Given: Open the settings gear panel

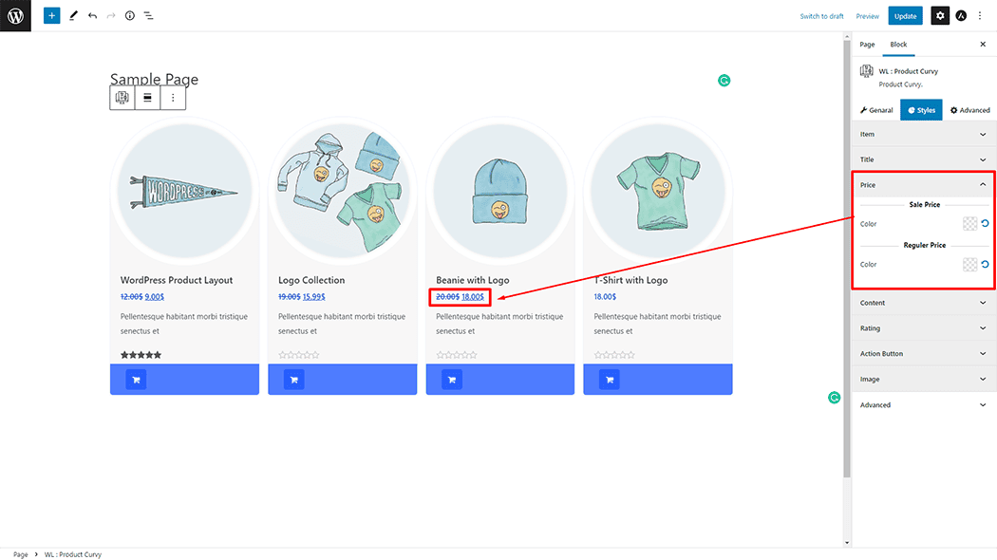Looking at the screenshot, I should [939, 16].
